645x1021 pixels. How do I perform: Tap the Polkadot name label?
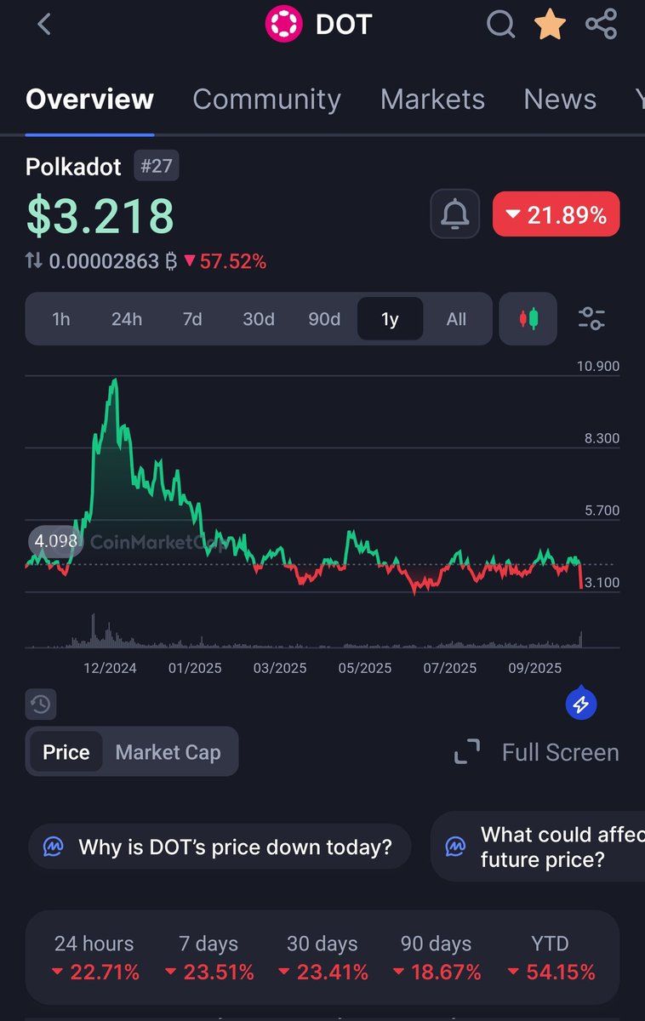click(x=73, y=166)
